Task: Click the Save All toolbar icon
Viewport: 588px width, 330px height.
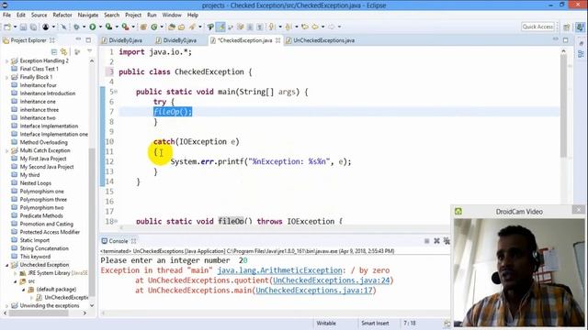Action: [x=33, y=27]
